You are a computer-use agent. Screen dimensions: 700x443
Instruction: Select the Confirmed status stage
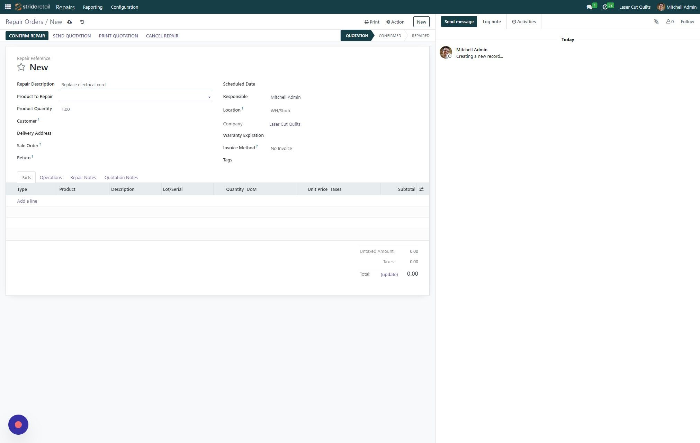[x=390, y=36]
